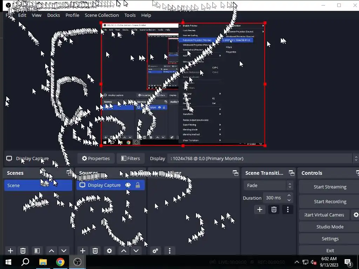Screen dimensions: 359x269
Task: Move scene up with arrow icon
Action: coord(52,251)
